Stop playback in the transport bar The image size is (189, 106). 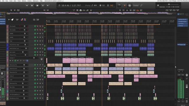(32, 6)
